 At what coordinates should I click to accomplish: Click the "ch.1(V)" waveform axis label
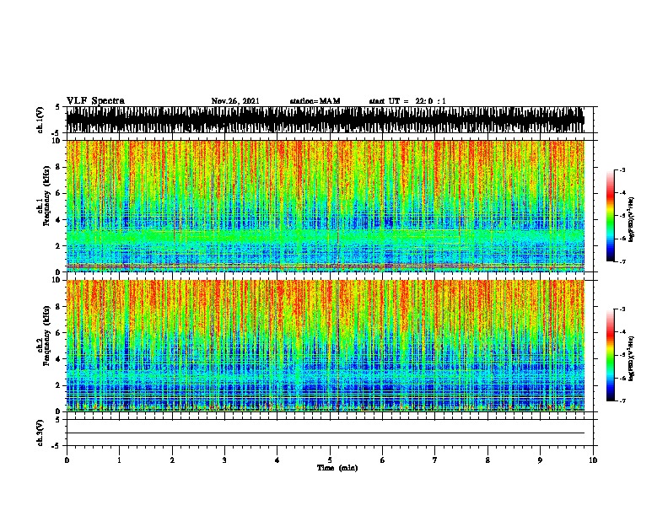[40, 120]
